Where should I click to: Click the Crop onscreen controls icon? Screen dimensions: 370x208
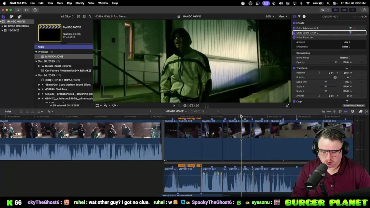(347, 101)
